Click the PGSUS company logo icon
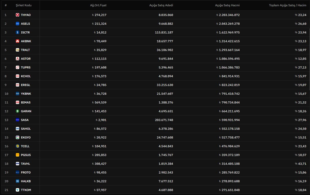310x195 pixels. pyautogui.click(x=18, y=155)
